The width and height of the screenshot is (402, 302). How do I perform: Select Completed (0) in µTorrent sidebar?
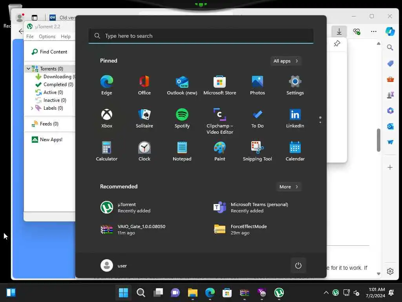pyautogui.click(x=54, y=85)
